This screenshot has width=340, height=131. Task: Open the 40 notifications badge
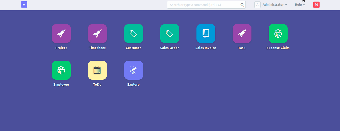tap(316, 5)
